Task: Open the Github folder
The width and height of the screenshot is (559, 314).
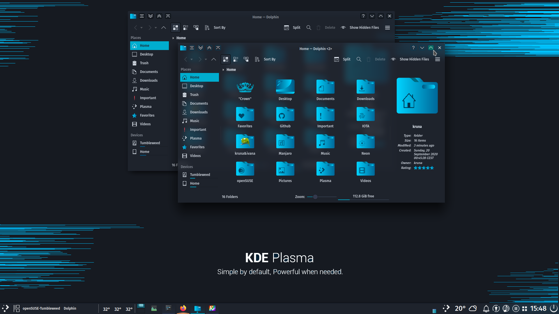Action: pos(285,118)
